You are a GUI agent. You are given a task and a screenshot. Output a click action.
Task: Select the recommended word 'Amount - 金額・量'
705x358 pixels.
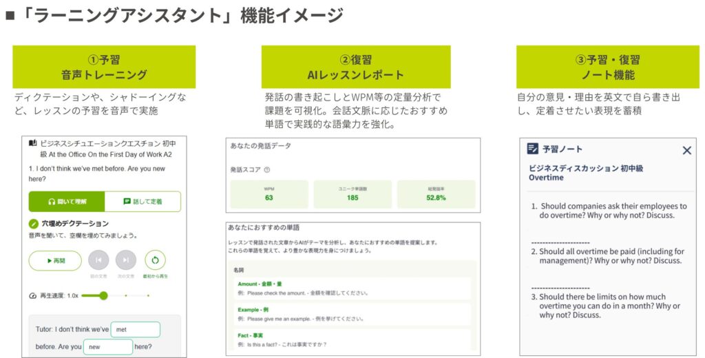tap(260, 284)
